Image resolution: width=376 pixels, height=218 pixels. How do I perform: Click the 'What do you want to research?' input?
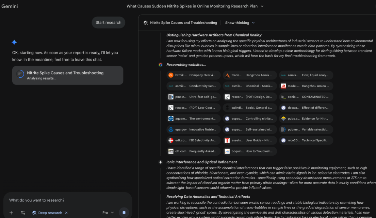(x=68, y=200)
